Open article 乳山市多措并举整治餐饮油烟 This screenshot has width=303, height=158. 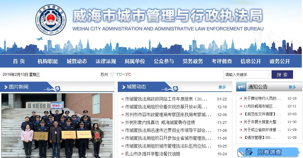(x=153, y=154)
